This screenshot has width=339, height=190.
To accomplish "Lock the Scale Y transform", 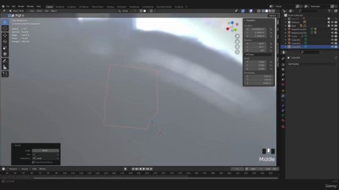I will (x=271, y=65).
